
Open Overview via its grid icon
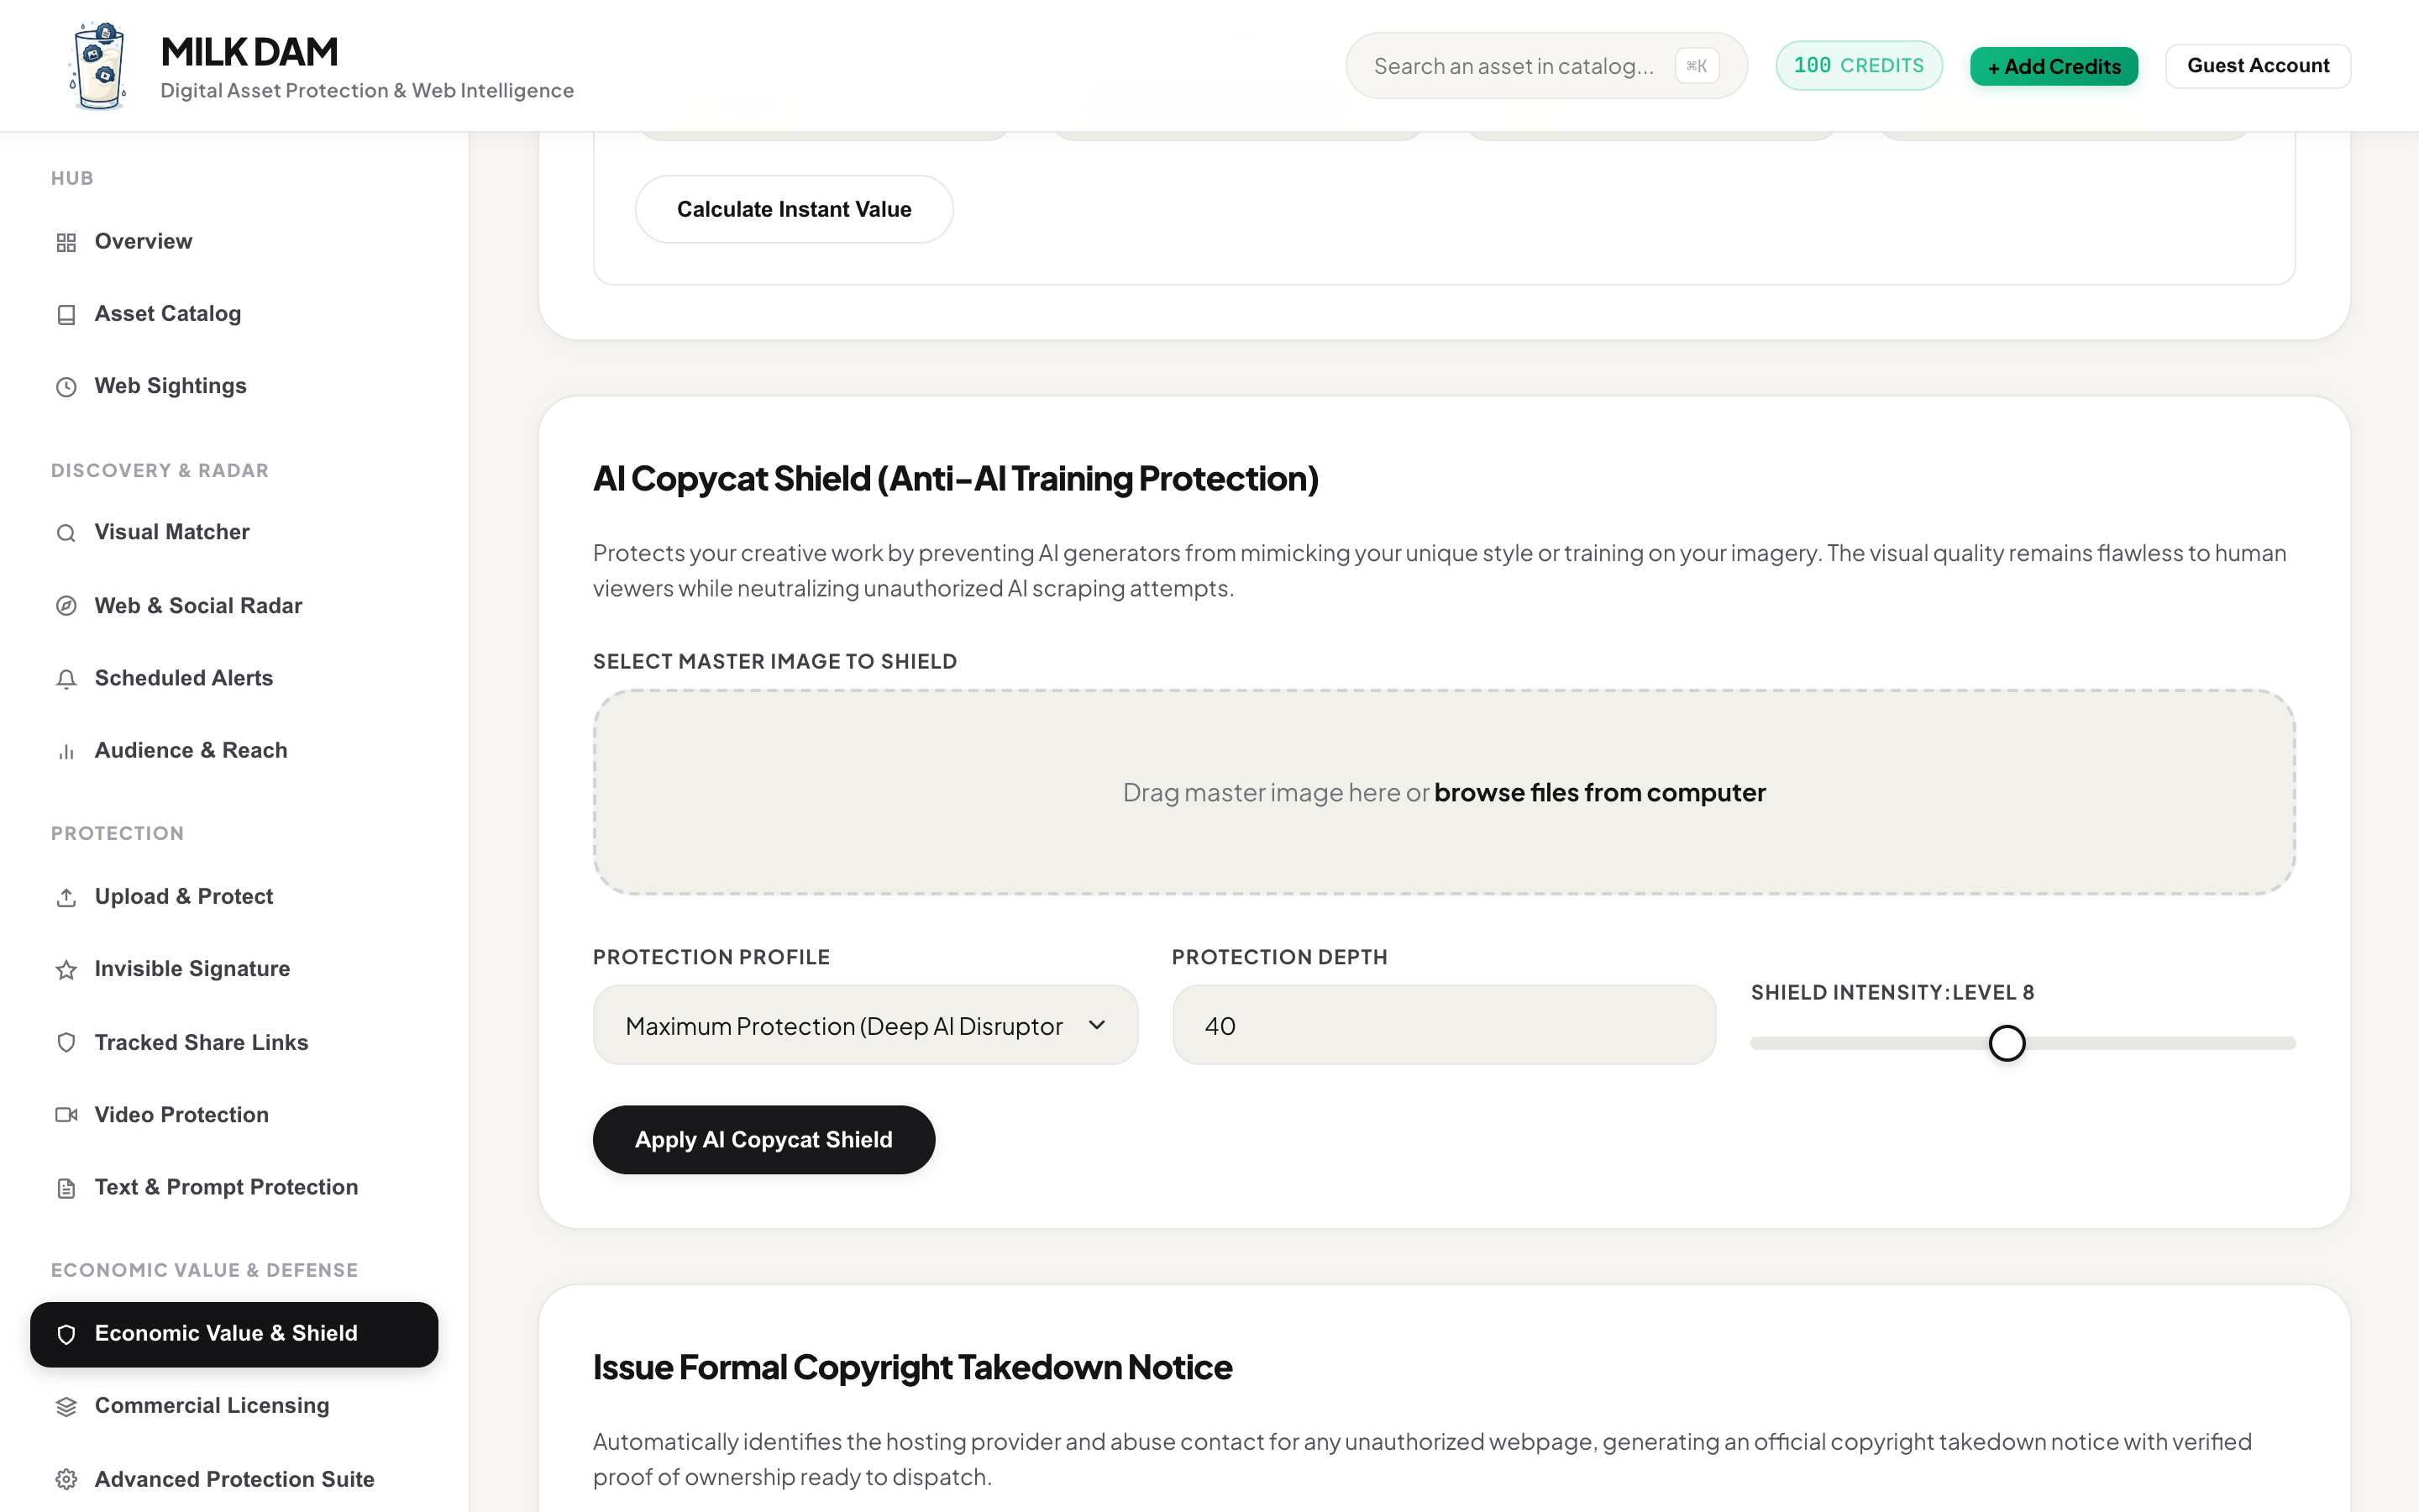pyautogui.click(x=66, y=242)
